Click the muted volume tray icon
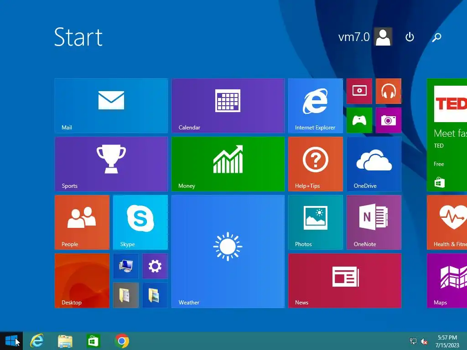 pos(424,341)
